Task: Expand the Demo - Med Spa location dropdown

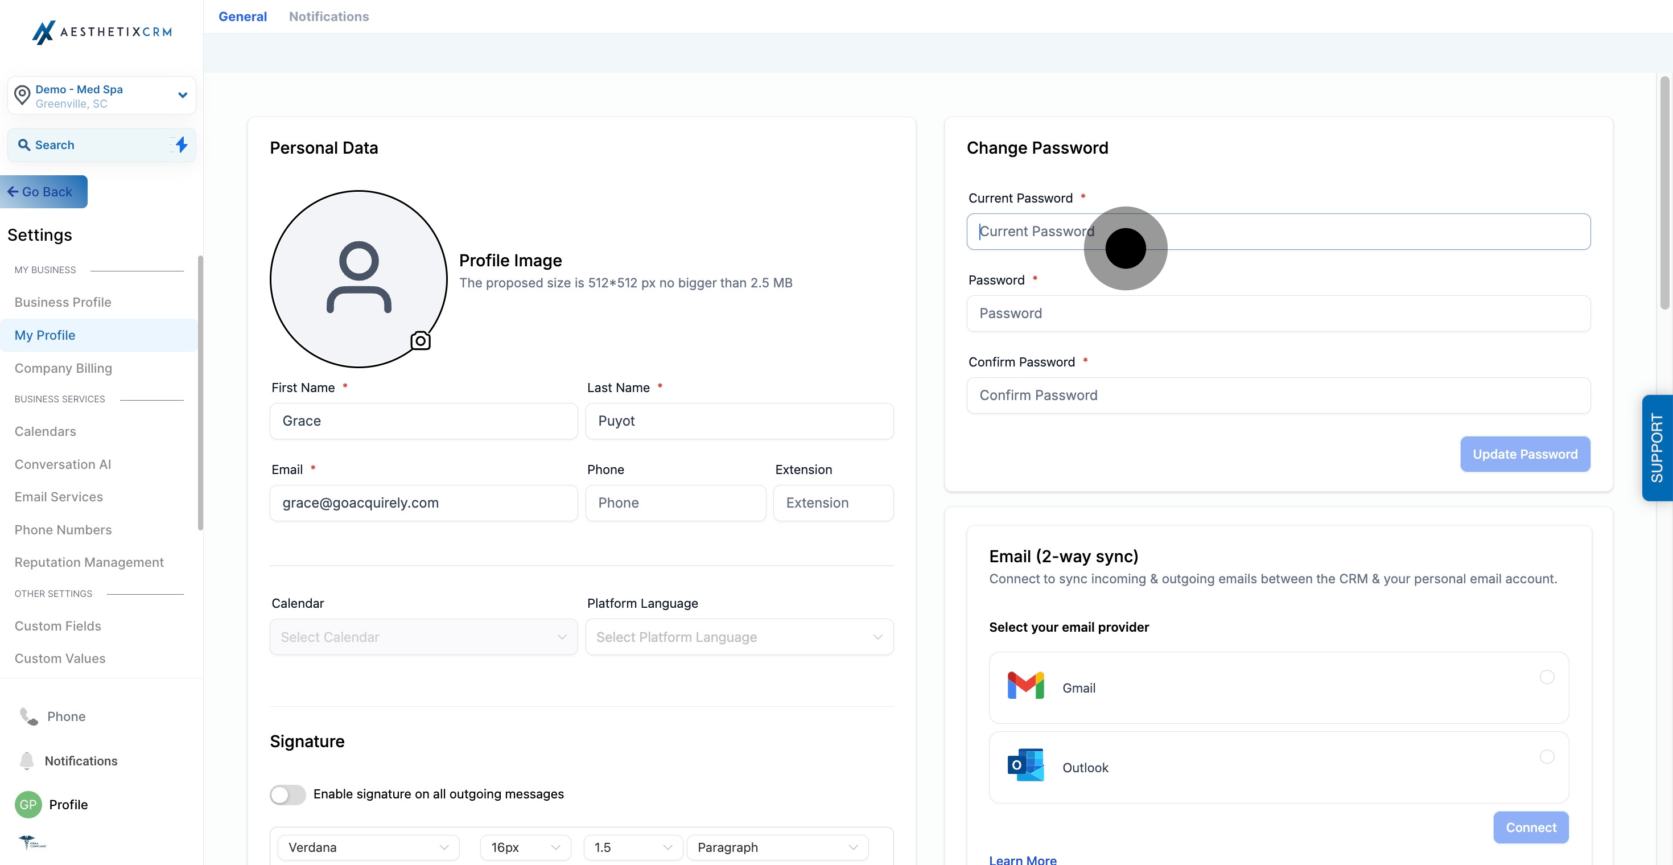Action: [101, 96]
